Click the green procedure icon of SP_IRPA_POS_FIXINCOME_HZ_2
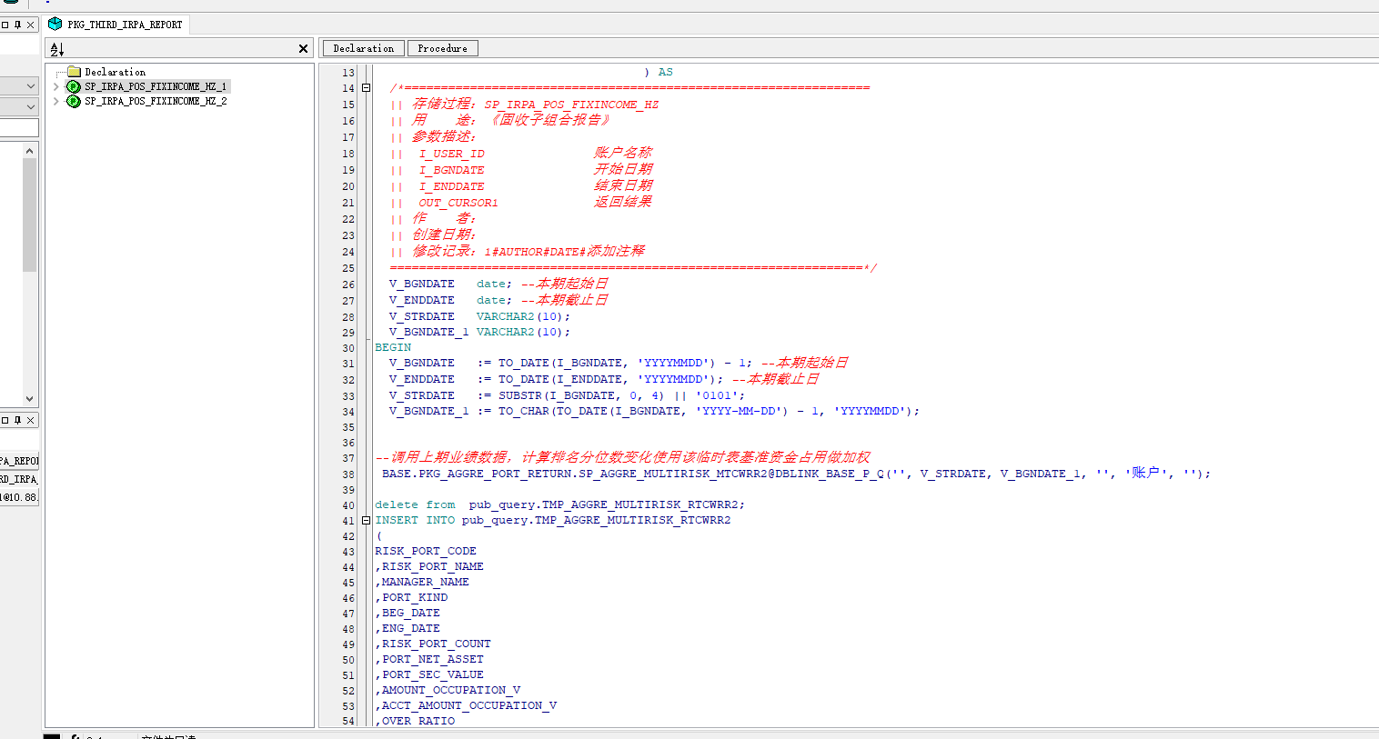 [74, 101]
